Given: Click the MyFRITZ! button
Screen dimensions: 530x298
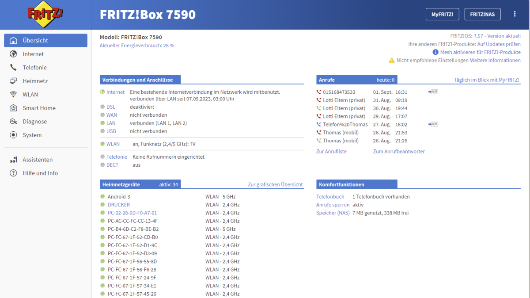Looking at the screenshot, I should [x=442, y=14].
